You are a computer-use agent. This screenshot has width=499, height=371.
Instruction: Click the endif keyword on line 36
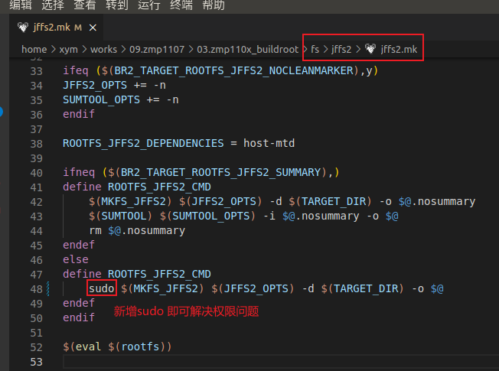[79, 114]
